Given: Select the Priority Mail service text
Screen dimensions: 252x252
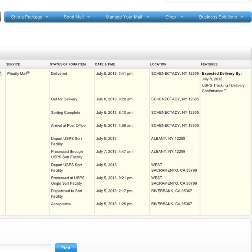Looking at the screenshot, I should tap(18, 73).
